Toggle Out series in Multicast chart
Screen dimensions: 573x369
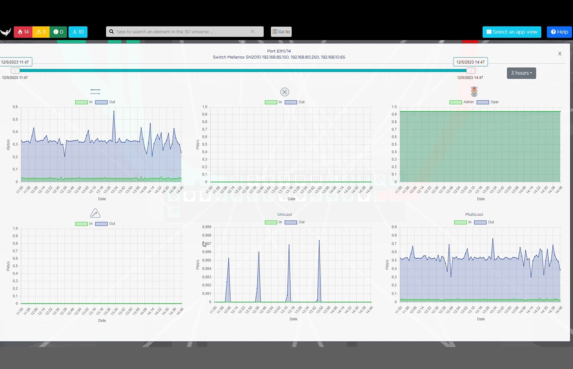pyautogui.click(x=484, y=222)
